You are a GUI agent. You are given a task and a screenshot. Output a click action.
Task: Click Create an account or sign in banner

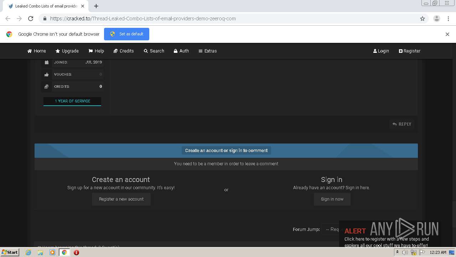click(x=226, y=150)
